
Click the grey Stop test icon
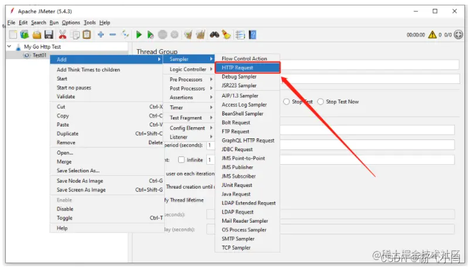tap(162, 35)
